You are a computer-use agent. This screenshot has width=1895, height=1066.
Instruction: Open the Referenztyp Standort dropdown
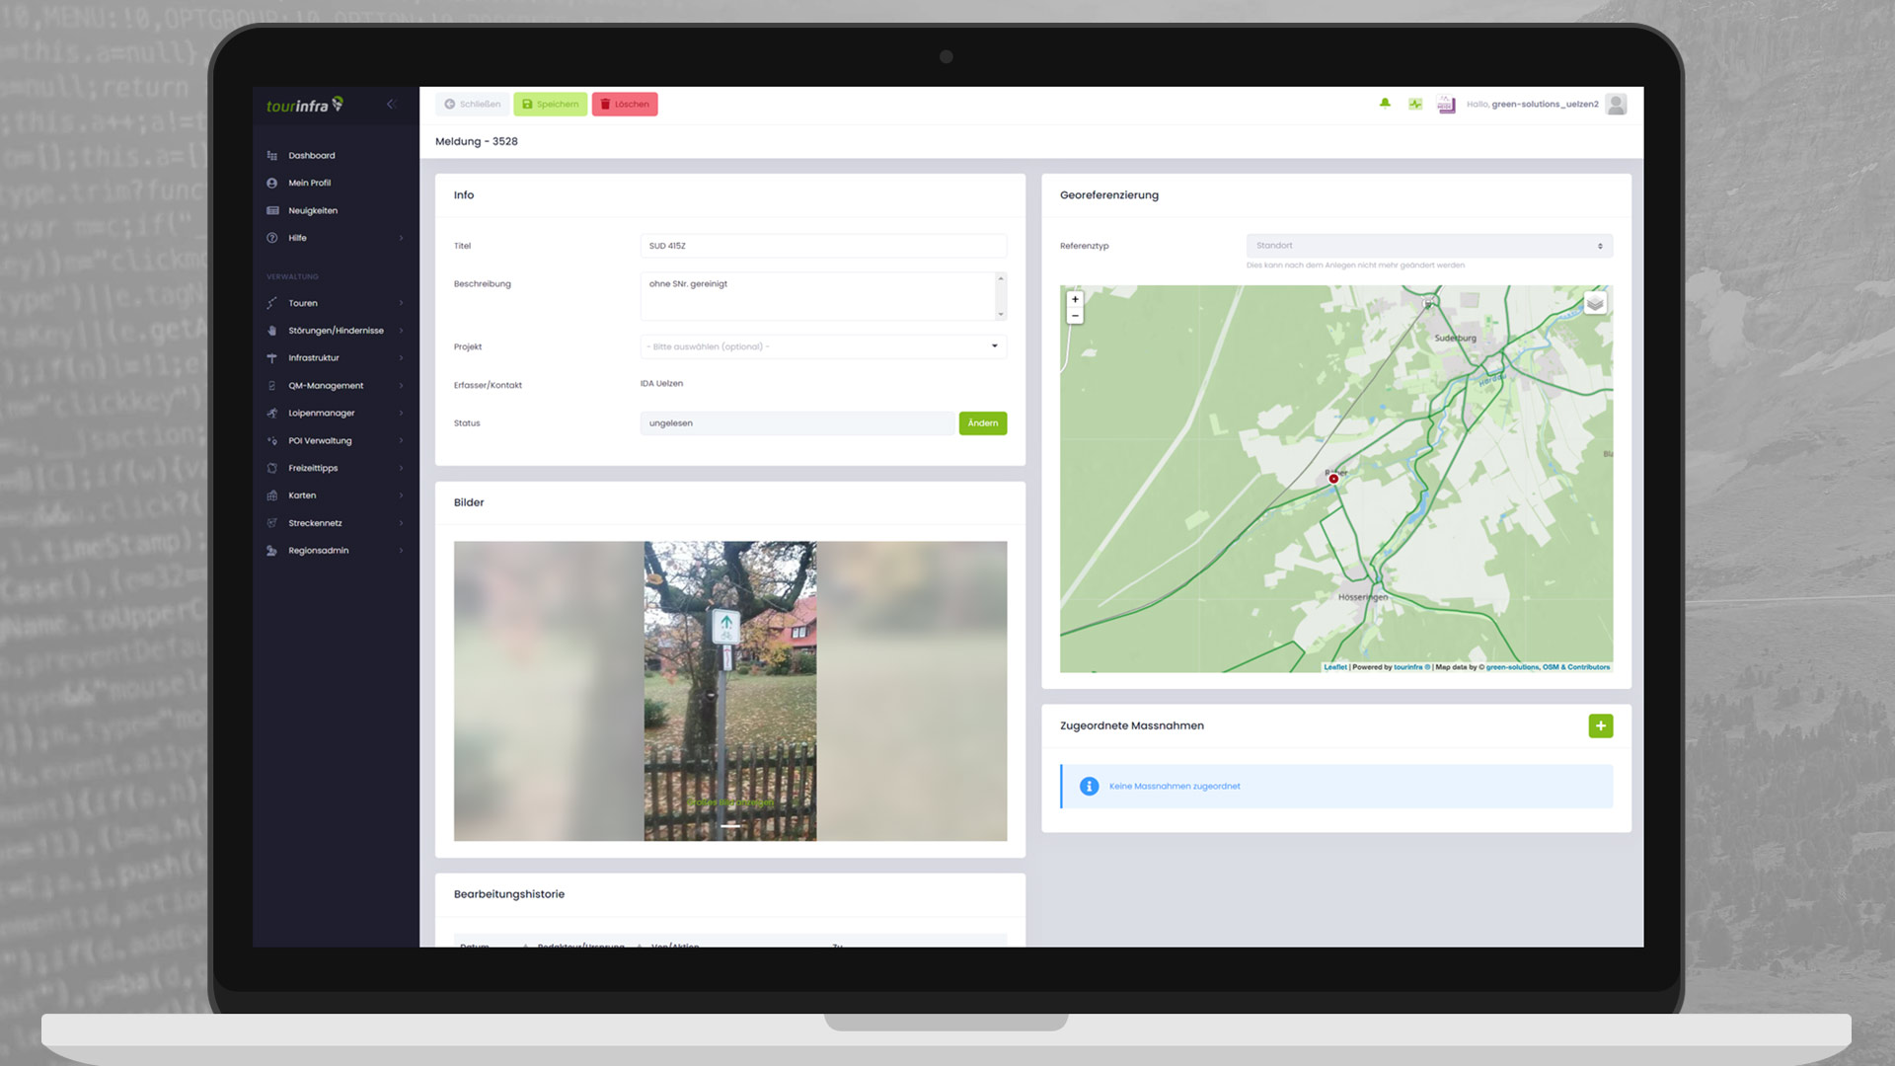click(x=1429, y=246)
